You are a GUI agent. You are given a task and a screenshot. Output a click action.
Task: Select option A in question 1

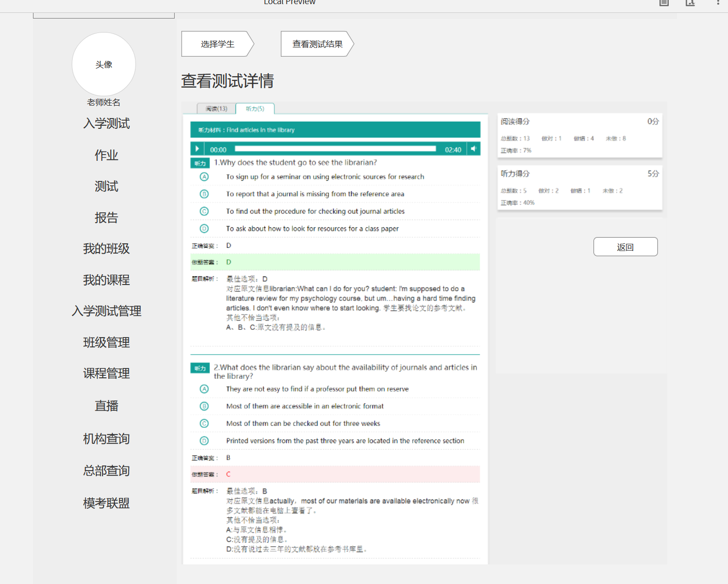coord(204,177)
